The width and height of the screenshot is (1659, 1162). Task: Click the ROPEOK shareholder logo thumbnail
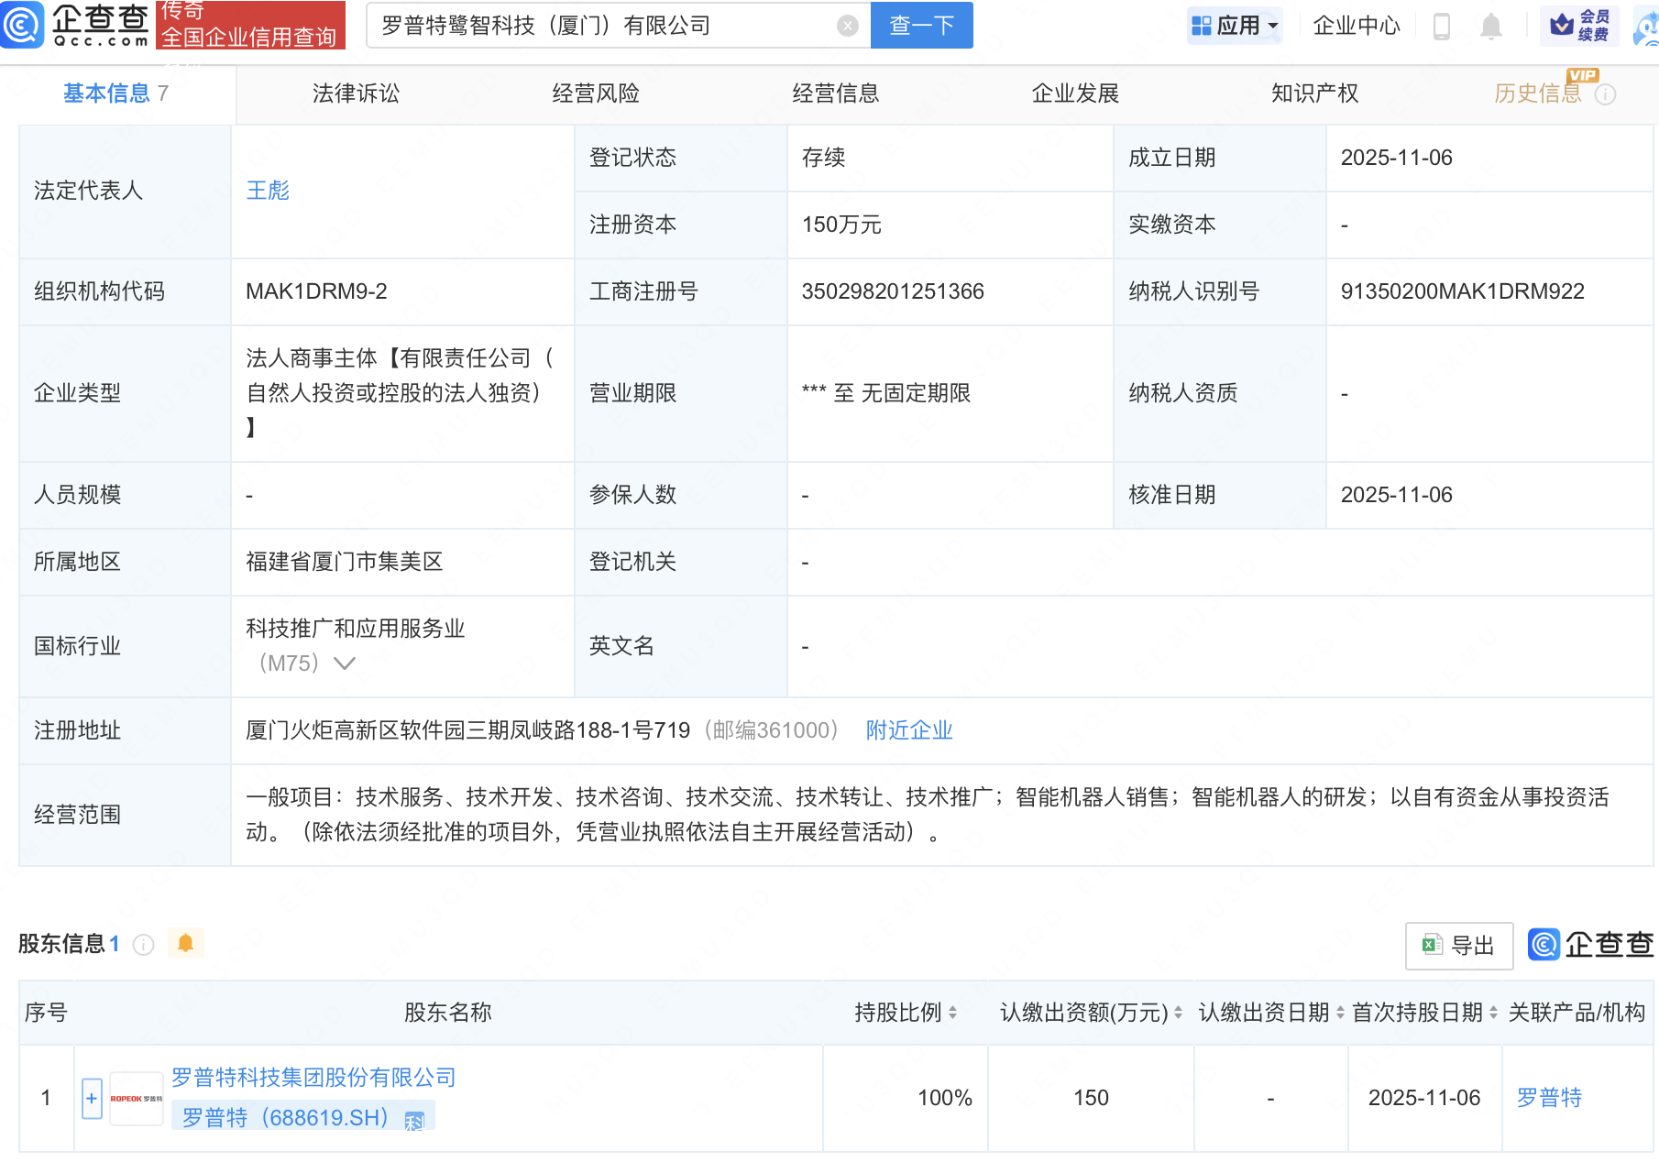pos(136,1098)
